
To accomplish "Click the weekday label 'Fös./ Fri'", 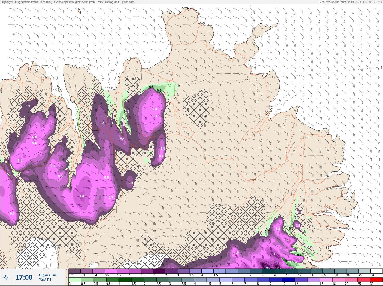I will click(45, 280).
